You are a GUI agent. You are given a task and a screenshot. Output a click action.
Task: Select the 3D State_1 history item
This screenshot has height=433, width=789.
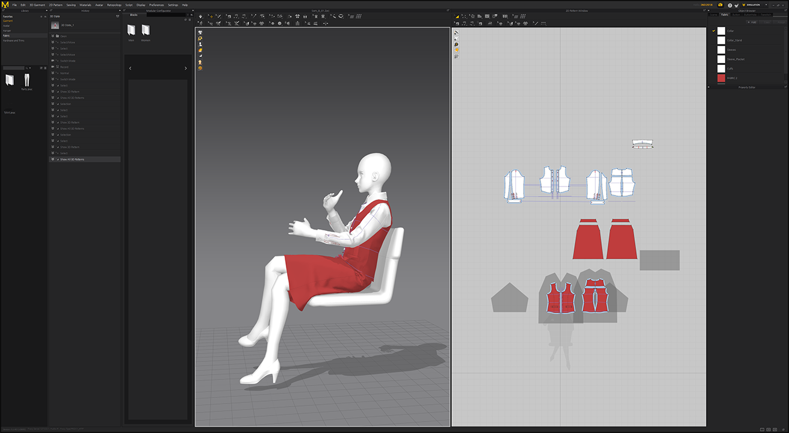click(84, 25)
